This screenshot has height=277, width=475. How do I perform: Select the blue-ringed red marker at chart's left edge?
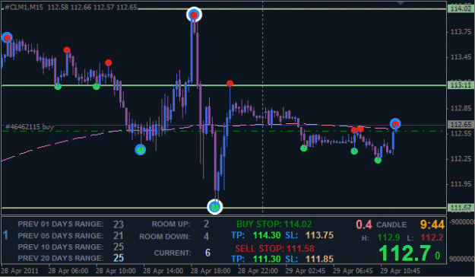click(x=7, y=37)
